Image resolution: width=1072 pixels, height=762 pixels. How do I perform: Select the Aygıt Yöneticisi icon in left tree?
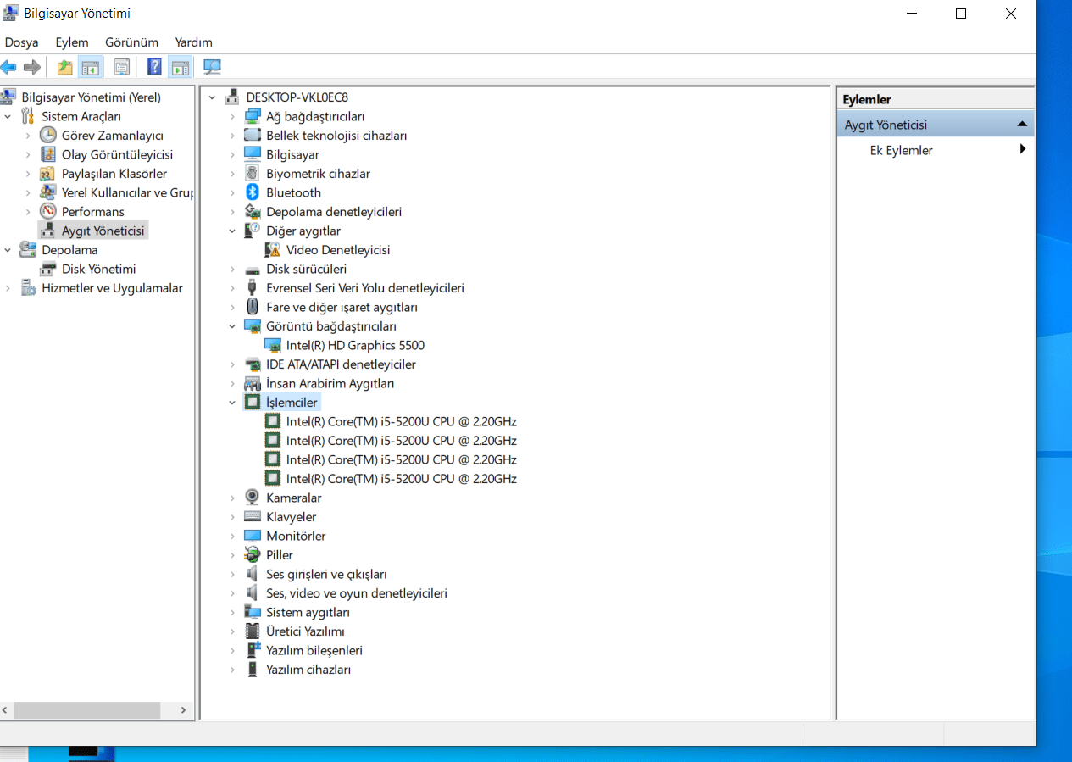(x=48, y=231)
